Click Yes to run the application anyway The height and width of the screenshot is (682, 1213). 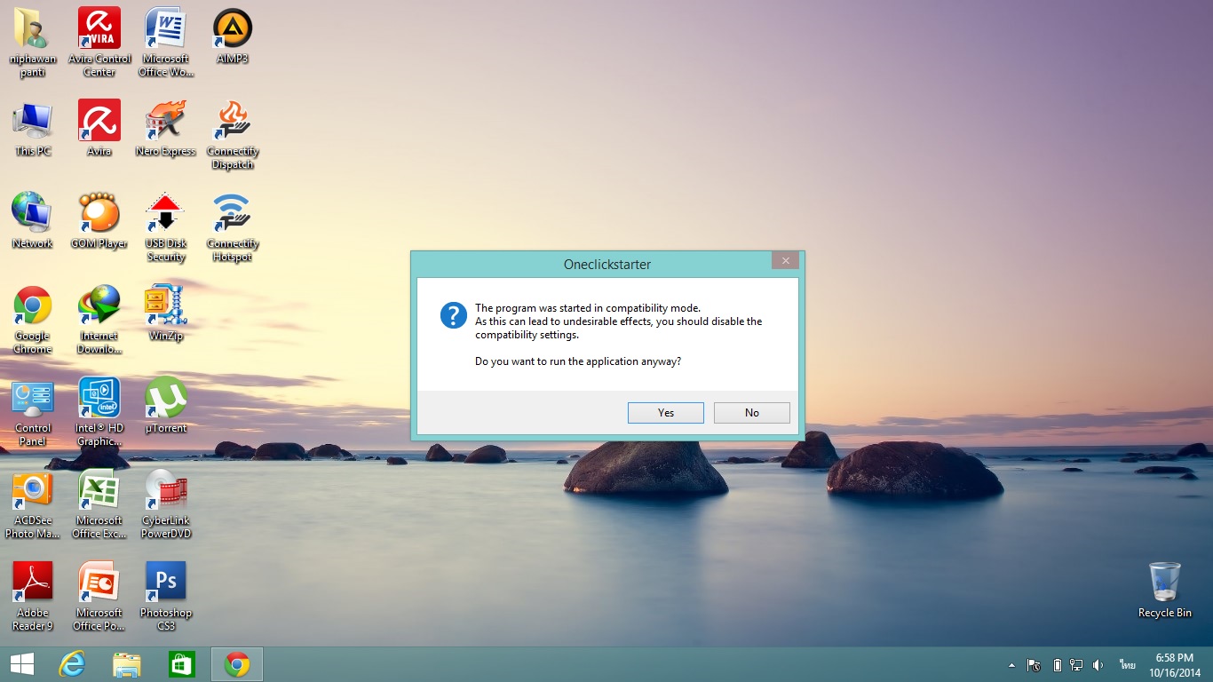[x=666, y=413]
